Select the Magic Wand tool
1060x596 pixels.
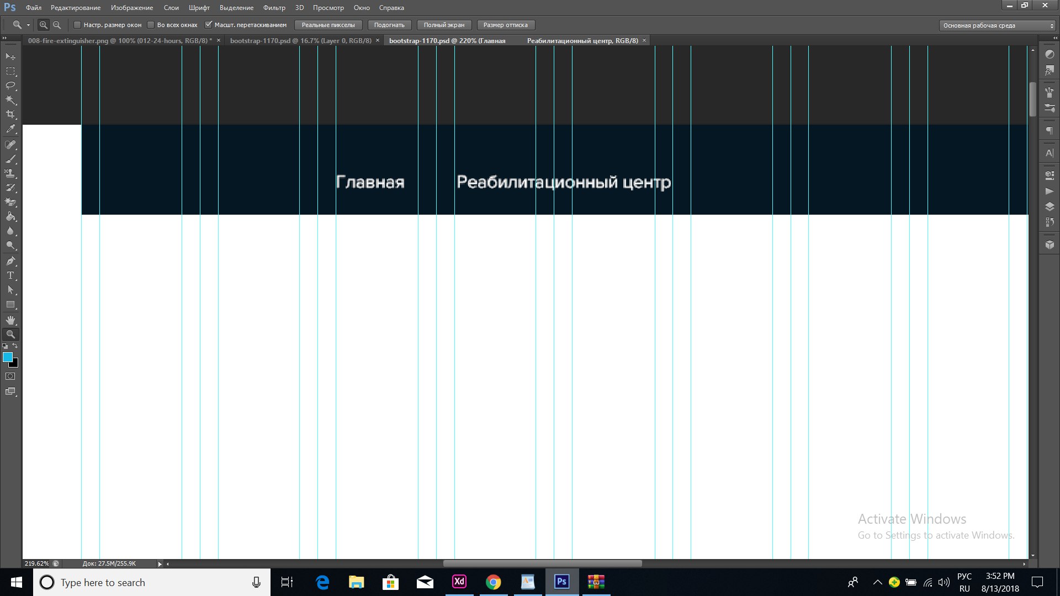[x=10, y=100]
